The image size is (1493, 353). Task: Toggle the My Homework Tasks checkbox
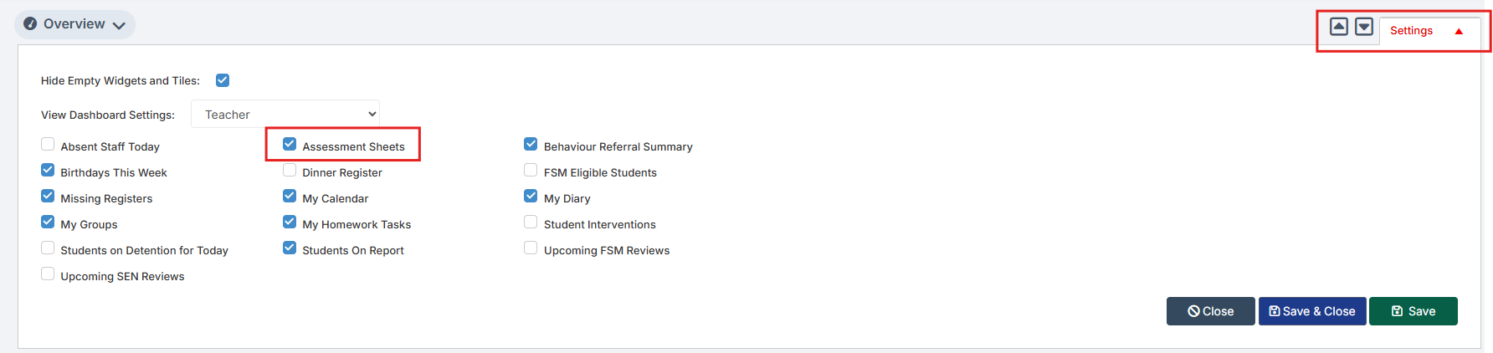click(290, 223)
